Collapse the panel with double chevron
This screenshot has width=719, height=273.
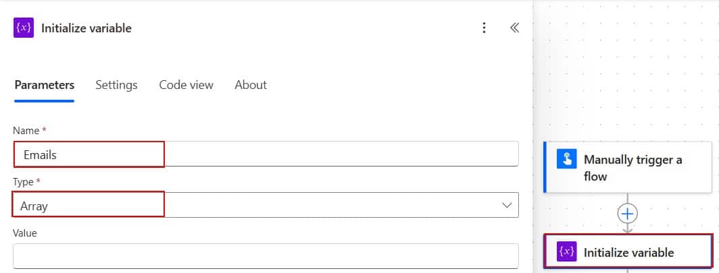coord(514,28)
